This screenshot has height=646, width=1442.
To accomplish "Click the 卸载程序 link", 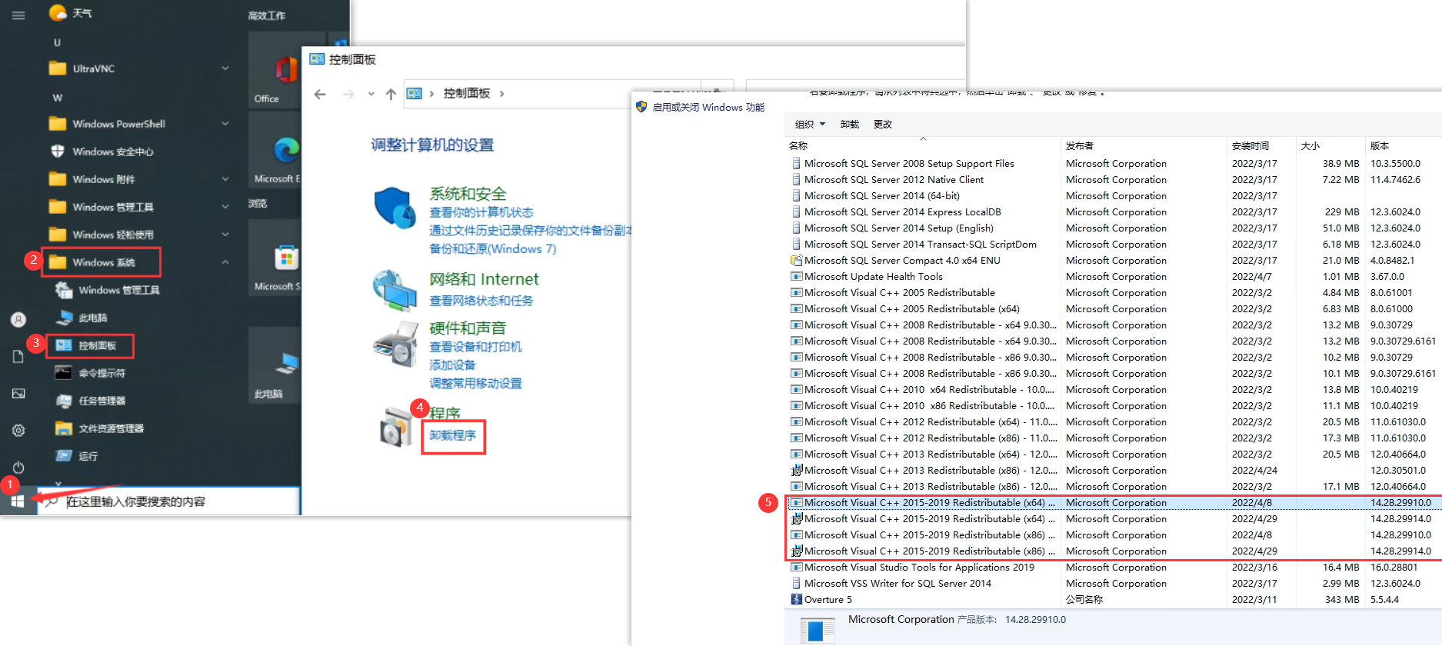I will click(x=452, y=435).
